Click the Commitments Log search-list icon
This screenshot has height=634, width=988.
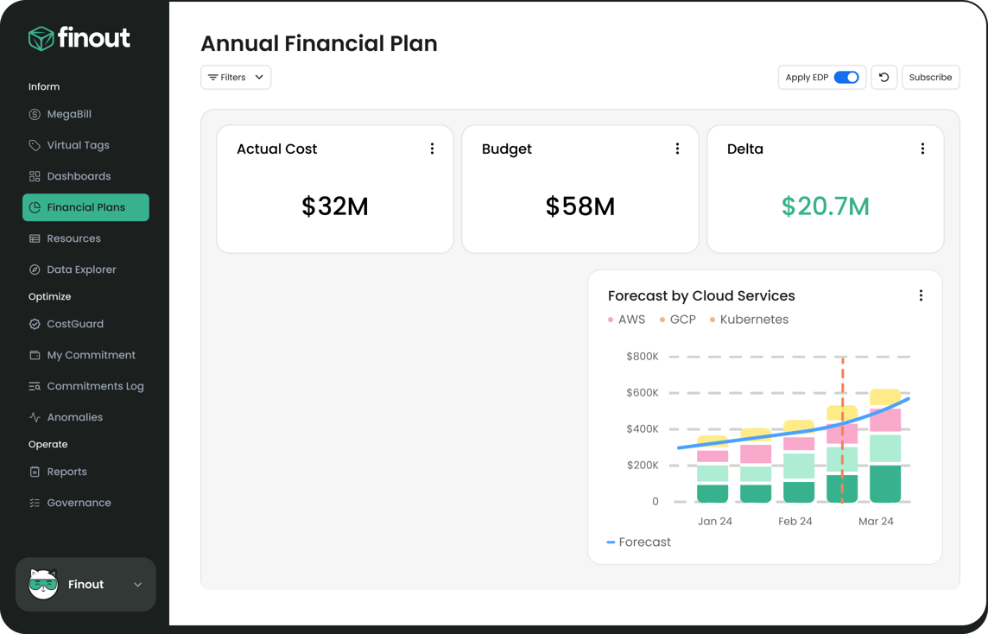tap(35, 386)
